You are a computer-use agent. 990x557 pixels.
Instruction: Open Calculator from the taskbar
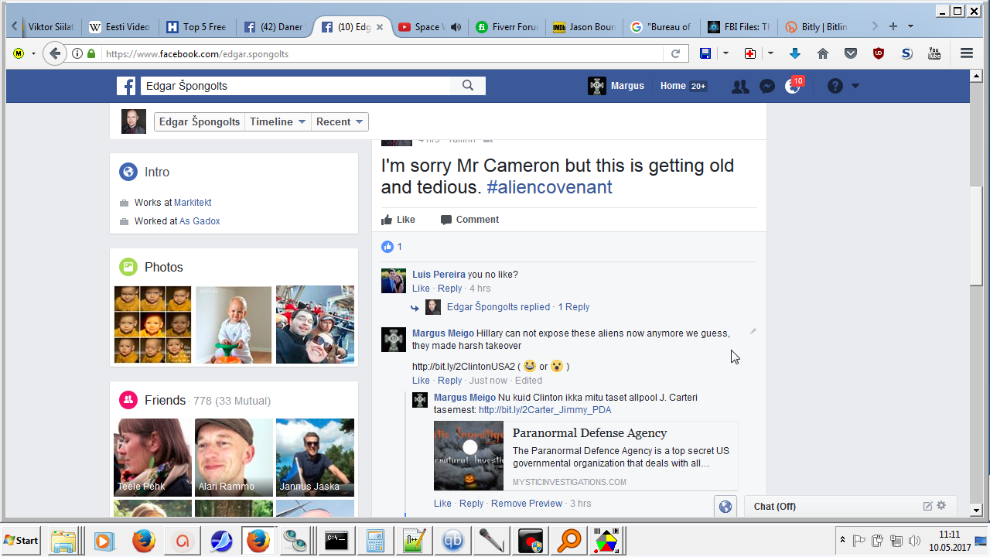pyautogui.click(x=375, y=540)
